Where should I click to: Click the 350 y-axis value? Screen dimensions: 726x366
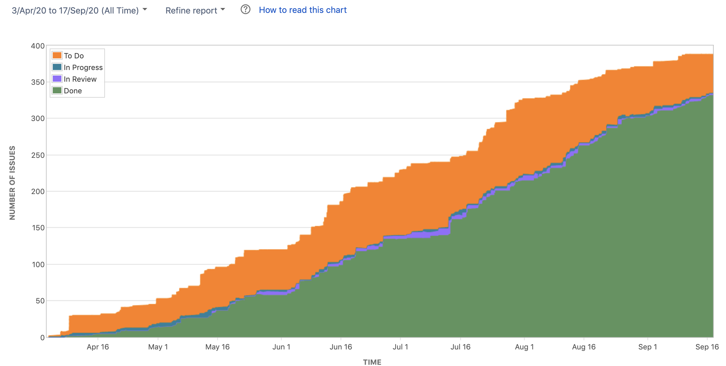point(38,82)
